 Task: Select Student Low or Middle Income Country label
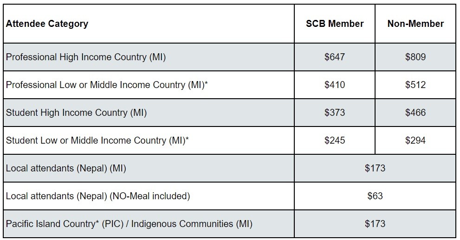[x=97, y=140]
